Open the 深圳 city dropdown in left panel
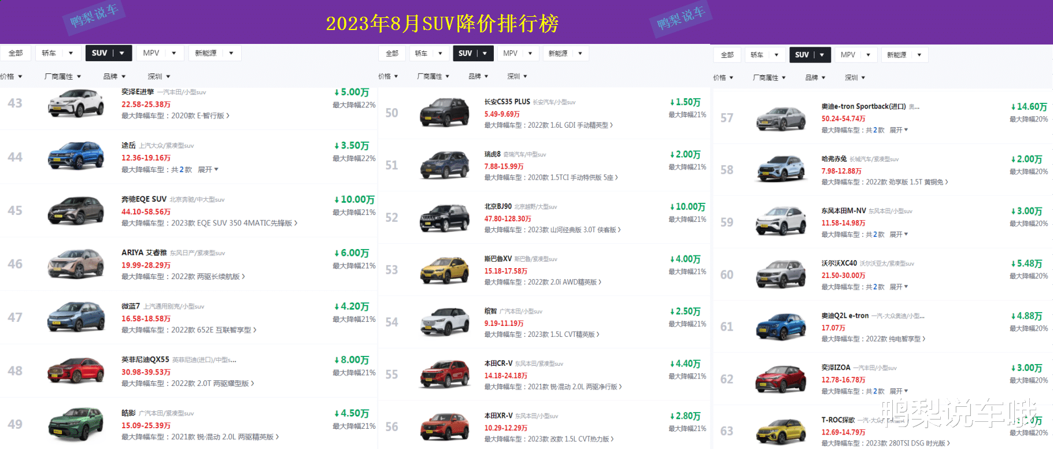 [x=158, y=76]
